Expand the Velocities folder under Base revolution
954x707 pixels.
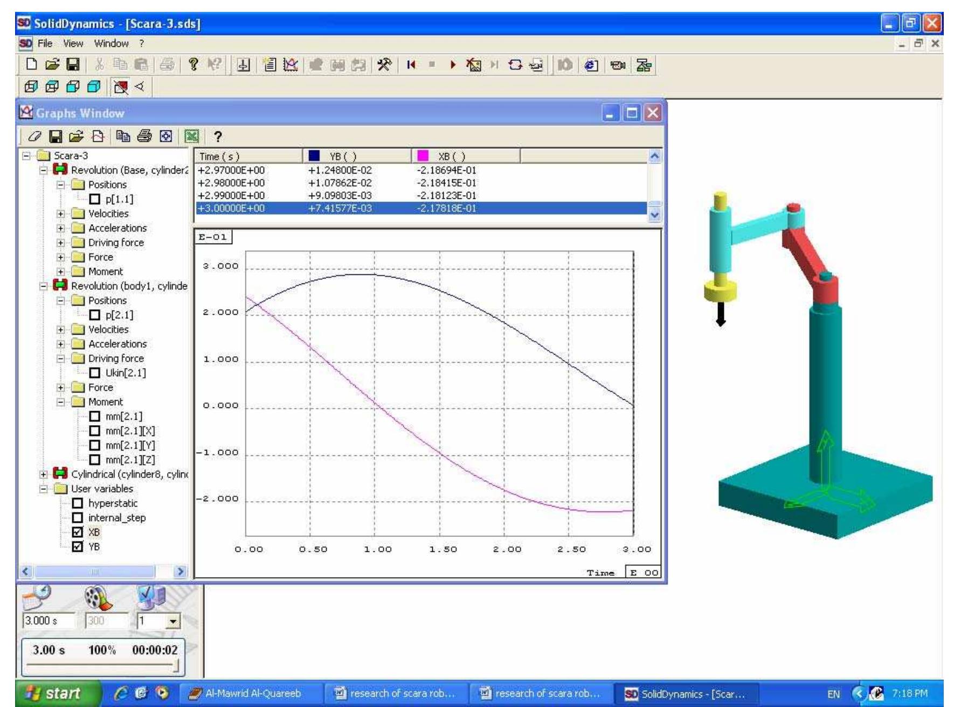61,214
